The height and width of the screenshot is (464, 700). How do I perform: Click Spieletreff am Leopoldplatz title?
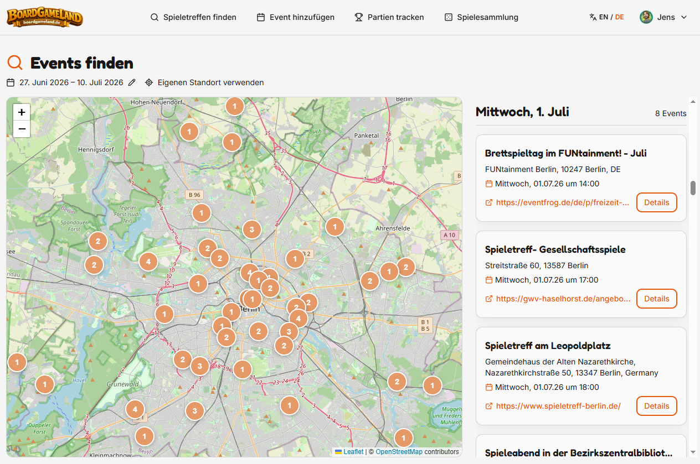548,346
